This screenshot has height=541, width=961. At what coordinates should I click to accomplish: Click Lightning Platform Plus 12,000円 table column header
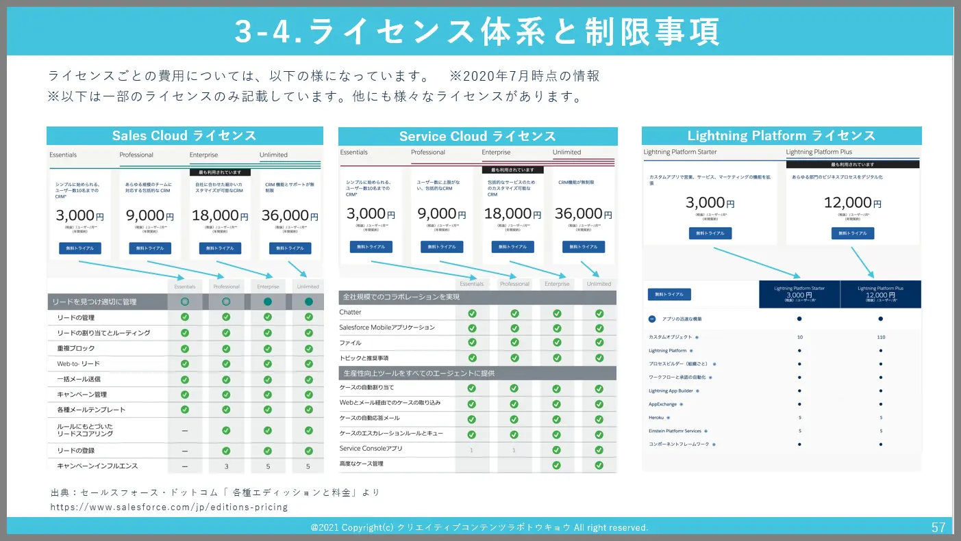881,294
